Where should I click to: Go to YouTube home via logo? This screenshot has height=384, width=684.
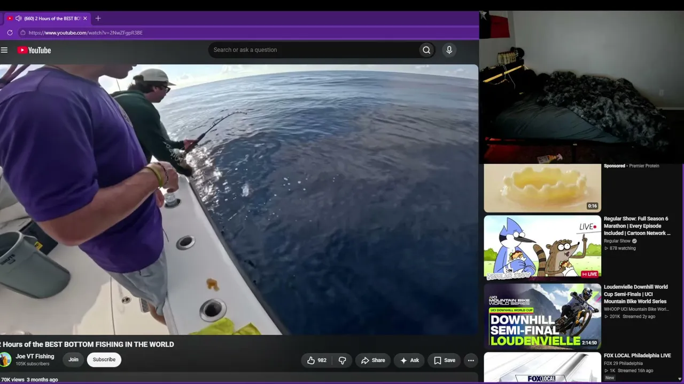[x=34, y=50]
